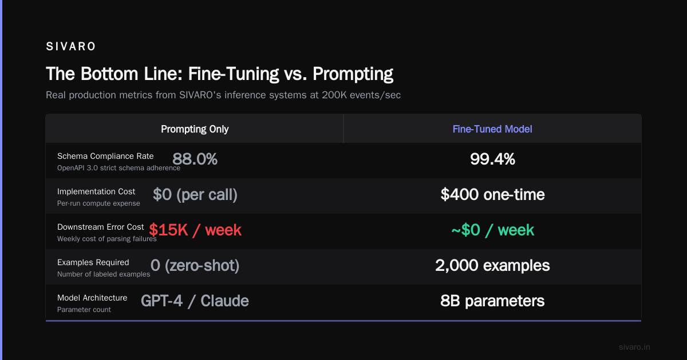This screenshot has height=360, width=687.
Task: Select the $0 (per call) value
Action: pyautogui.click(x=195, y=195)
